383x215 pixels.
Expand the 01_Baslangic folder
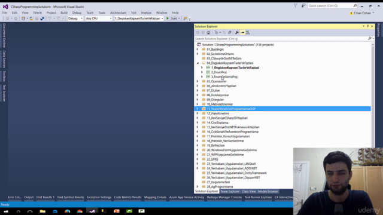point(197,49)
